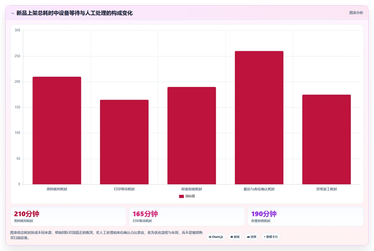
Task: Click the icon inside the Chart.js chip
Action: coord(210,237)
